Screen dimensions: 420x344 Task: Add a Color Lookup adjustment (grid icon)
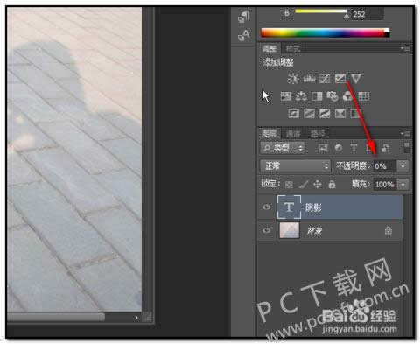[x=363, y=96]
